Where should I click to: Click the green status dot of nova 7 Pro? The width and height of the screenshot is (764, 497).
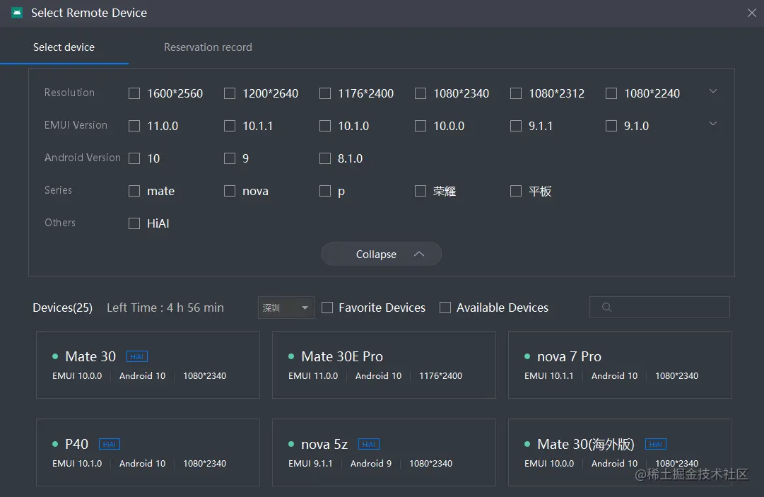(x=527, y=357)
